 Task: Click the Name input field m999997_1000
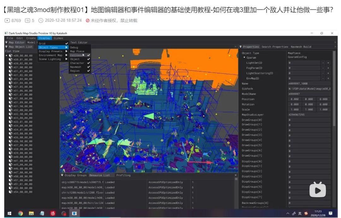[309, 84]
